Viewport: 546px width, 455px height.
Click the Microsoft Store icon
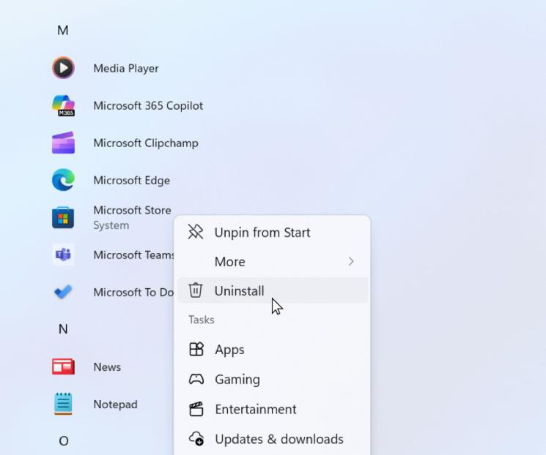click(63, 217)
